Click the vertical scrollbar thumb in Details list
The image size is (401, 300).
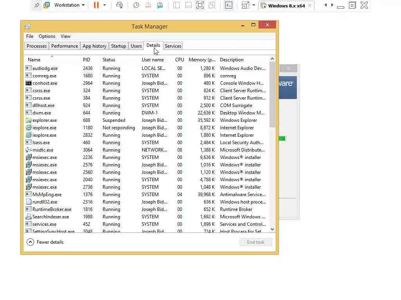pyautogui.click(x=273, y=95)
